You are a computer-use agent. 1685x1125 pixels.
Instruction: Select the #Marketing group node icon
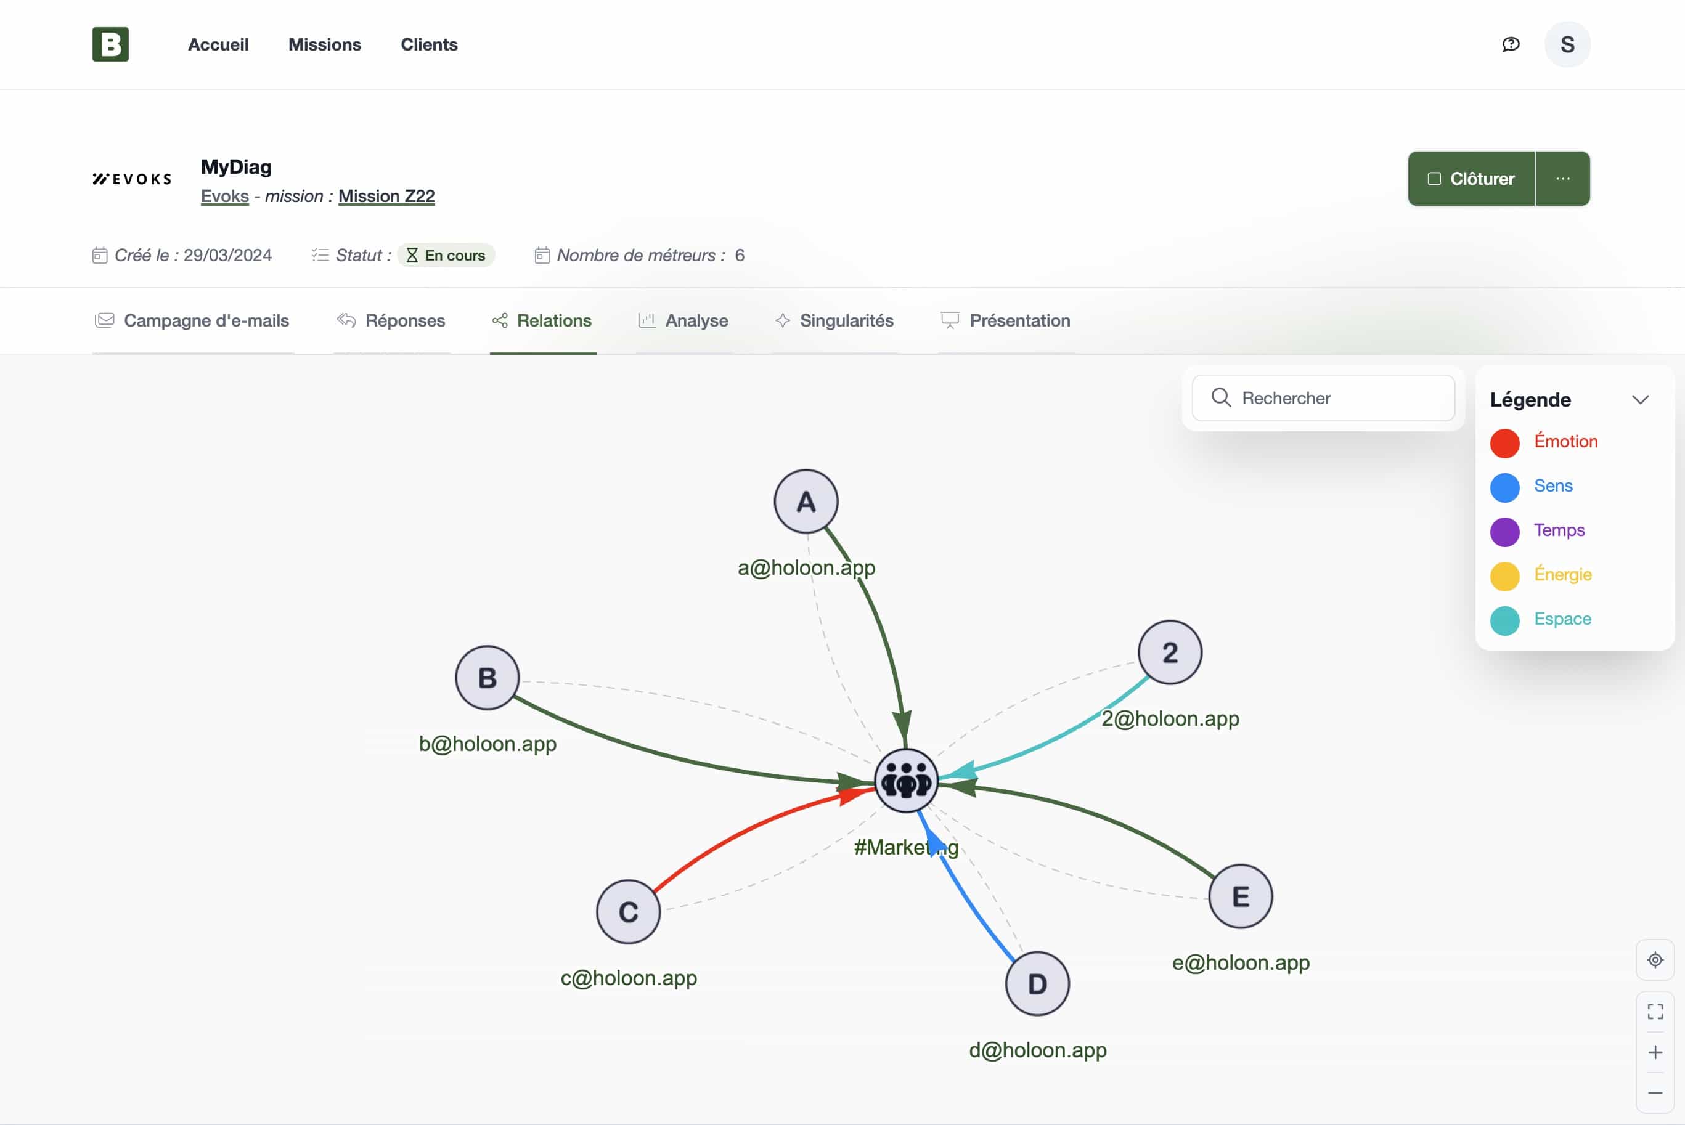point(907,781)
